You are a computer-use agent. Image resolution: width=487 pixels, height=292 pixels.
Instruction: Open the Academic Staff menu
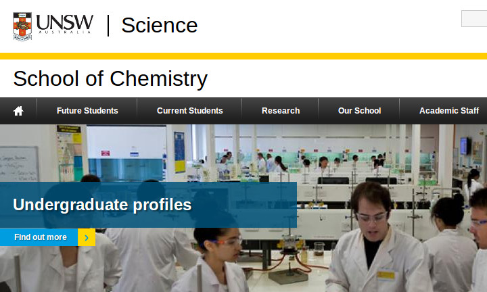point(448,111)
